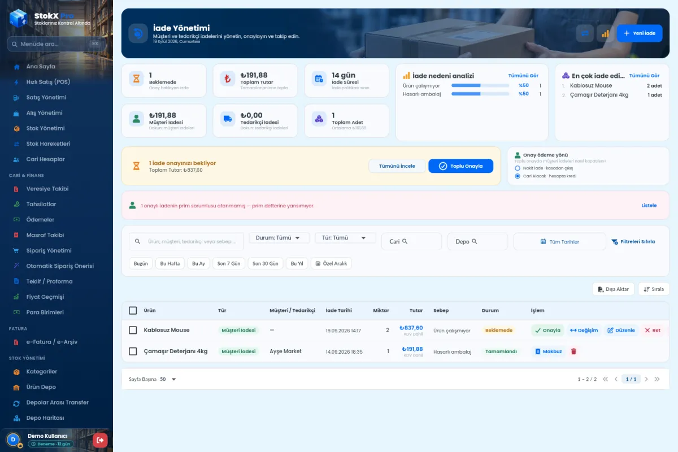
Task: Open the Sayfa Başına 50 dropdown
Action: click(x=168, y=379)
